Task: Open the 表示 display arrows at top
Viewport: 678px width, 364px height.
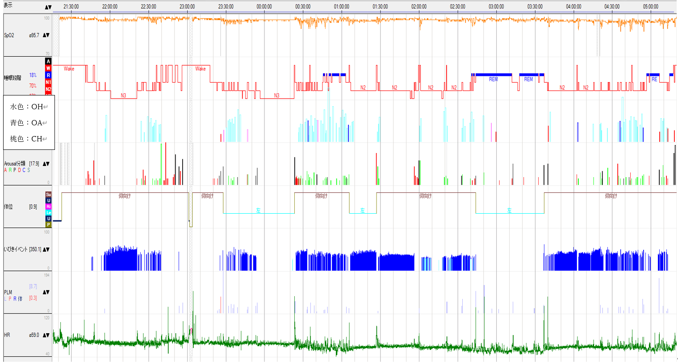Action: tap(48, 7)
